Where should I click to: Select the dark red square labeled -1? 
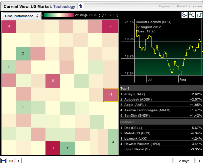[x=53, y=148]
